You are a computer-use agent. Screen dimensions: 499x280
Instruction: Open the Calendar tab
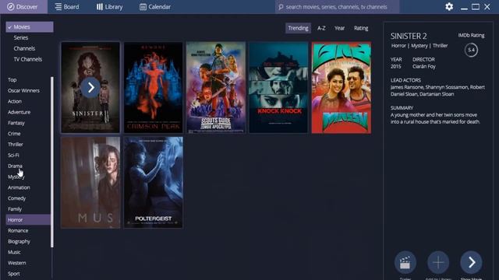tap(155, 7)
